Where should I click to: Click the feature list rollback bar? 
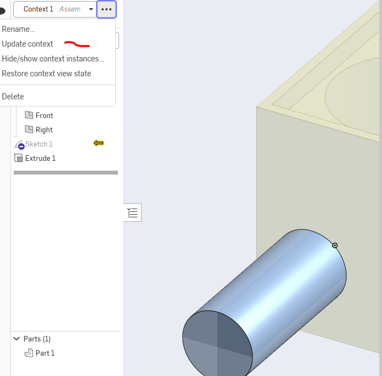pyautogui.click(x=66, y=172)
